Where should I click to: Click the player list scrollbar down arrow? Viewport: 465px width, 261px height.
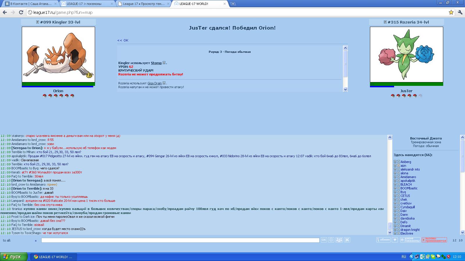(x=462, y=232)
